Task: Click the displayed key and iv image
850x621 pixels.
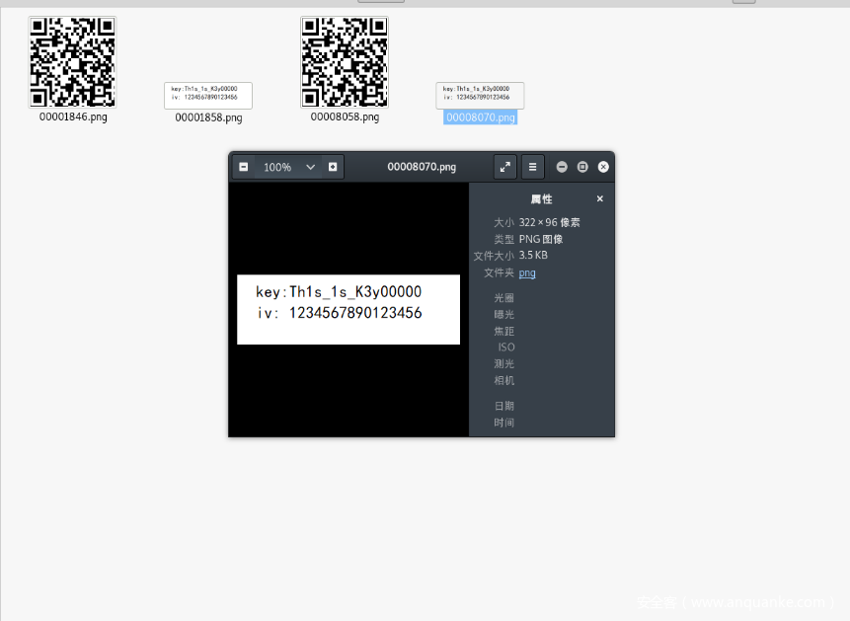Action: 348,309
